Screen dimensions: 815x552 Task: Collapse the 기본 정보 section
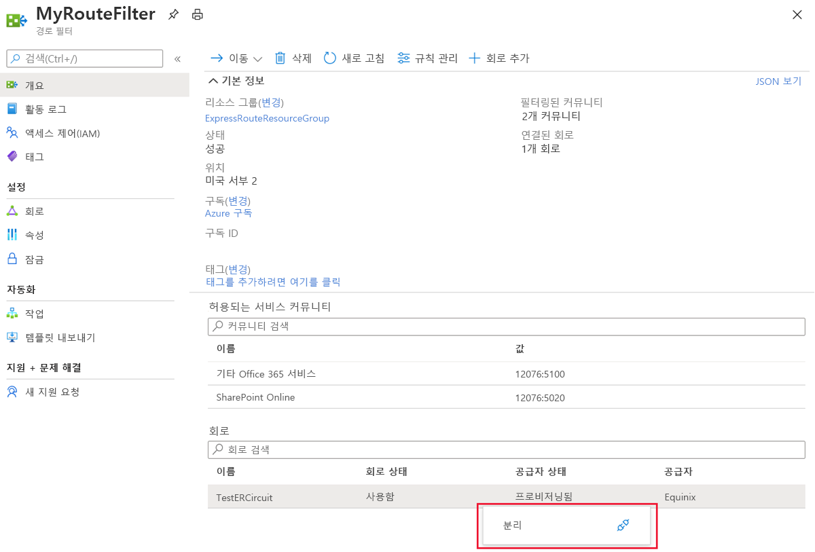point(236,81)
